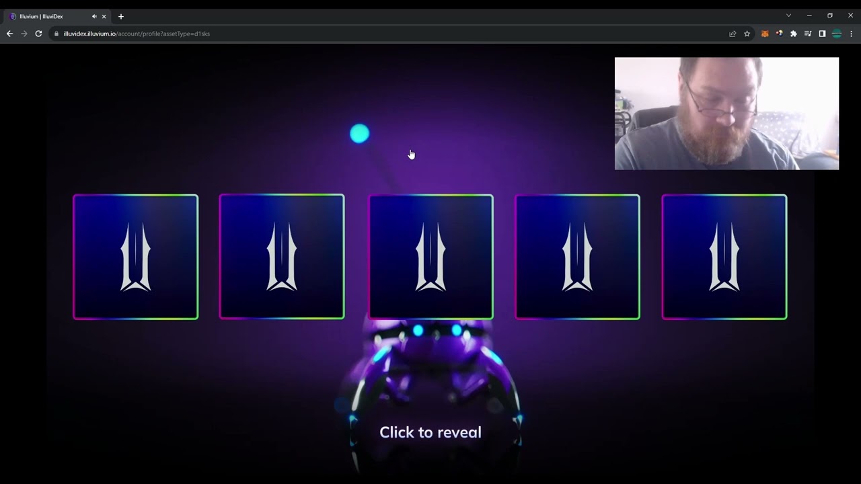Image resolution: width=861 pixels, height=484 pixels.
Task: Expand the tab search chevron
Action: coord(788,15)
